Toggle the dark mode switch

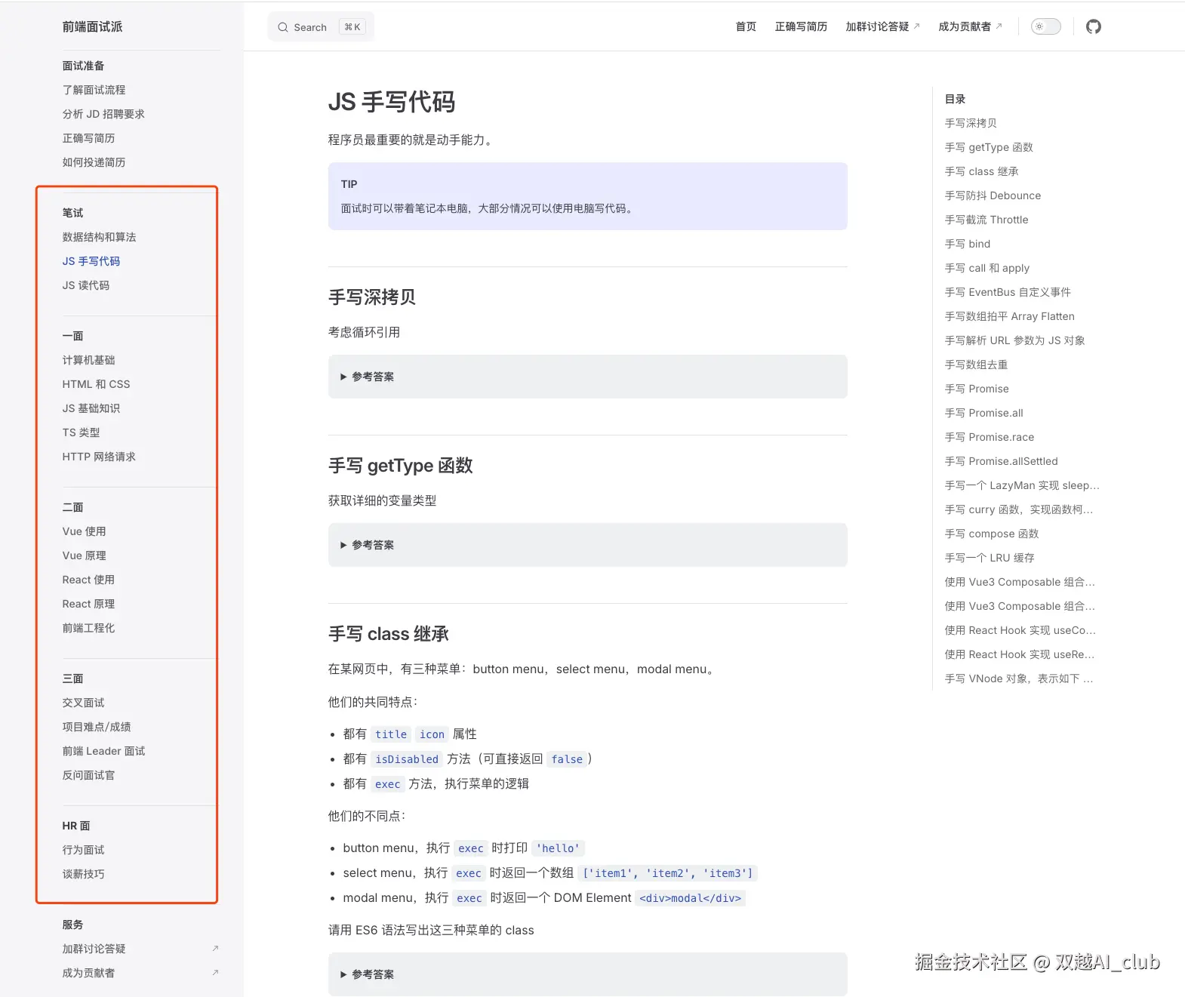point(1045,26)
